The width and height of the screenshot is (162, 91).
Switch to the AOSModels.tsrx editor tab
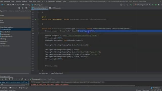(x=55, y=8)
